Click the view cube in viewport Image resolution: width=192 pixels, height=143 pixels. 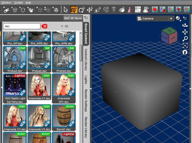[x=169, y=36]
